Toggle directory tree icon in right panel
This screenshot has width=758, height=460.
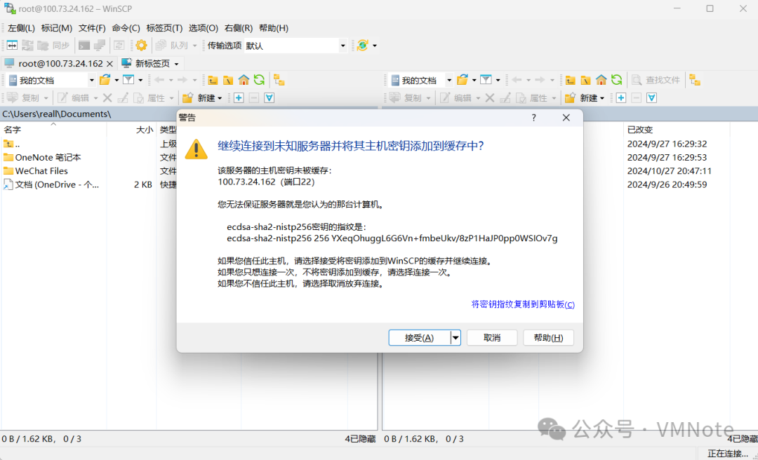point(695,80)
